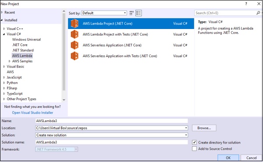This screenshot has height=162, width=263.
Task: Click the category tree scroll down arrow
Action: click(x=64, y=100)
